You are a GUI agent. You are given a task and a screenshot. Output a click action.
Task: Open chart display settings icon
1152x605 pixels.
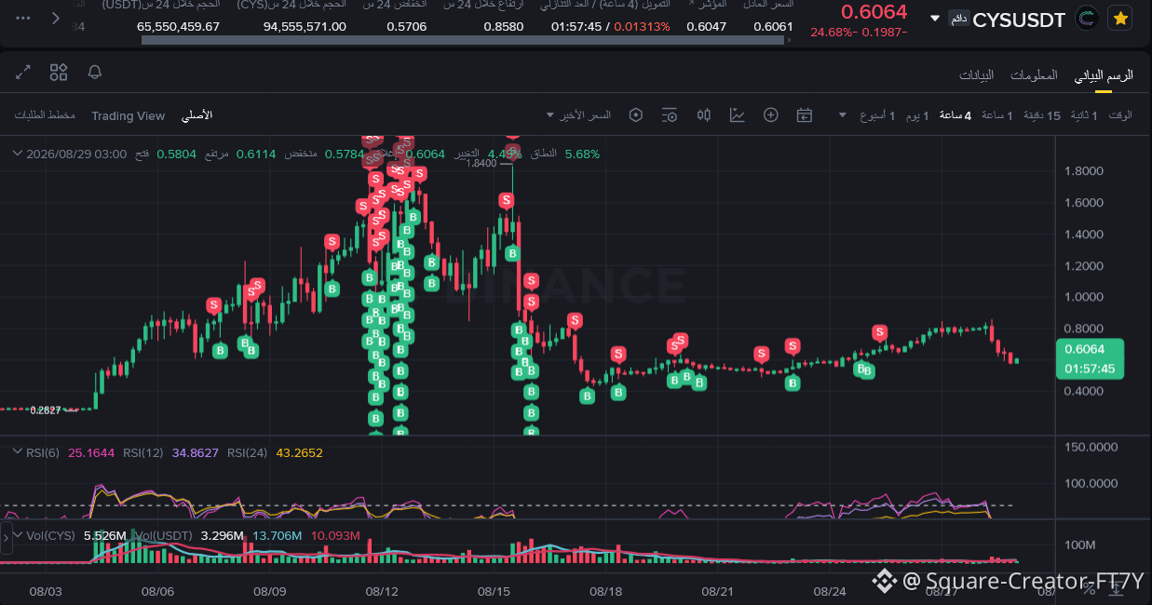670,115
